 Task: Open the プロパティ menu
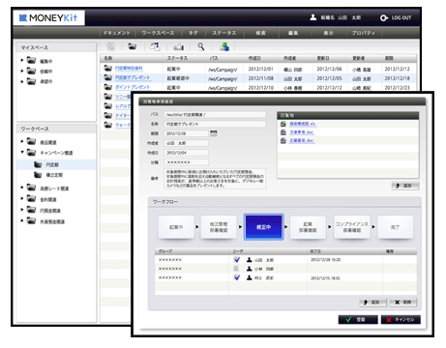364,33
